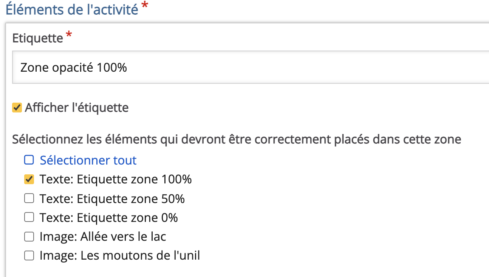Click the Afficher l'étiquette label text
The width and height of the screenshot is (489, 277).
[x=77, y=108]
